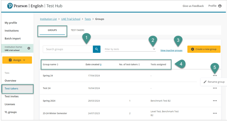Screen dimensions: 227x122
Task: Open options menu for Test 24 group
Action: click(215, 88)
